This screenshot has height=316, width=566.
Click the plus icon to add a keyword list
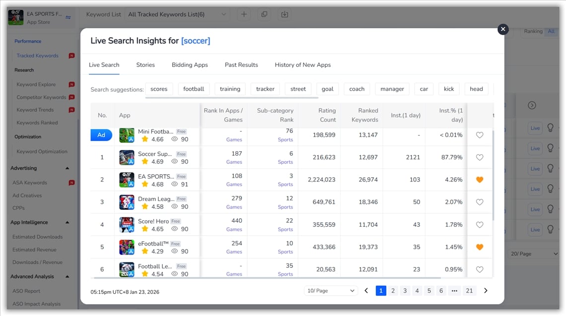click(x=243, y=14)
